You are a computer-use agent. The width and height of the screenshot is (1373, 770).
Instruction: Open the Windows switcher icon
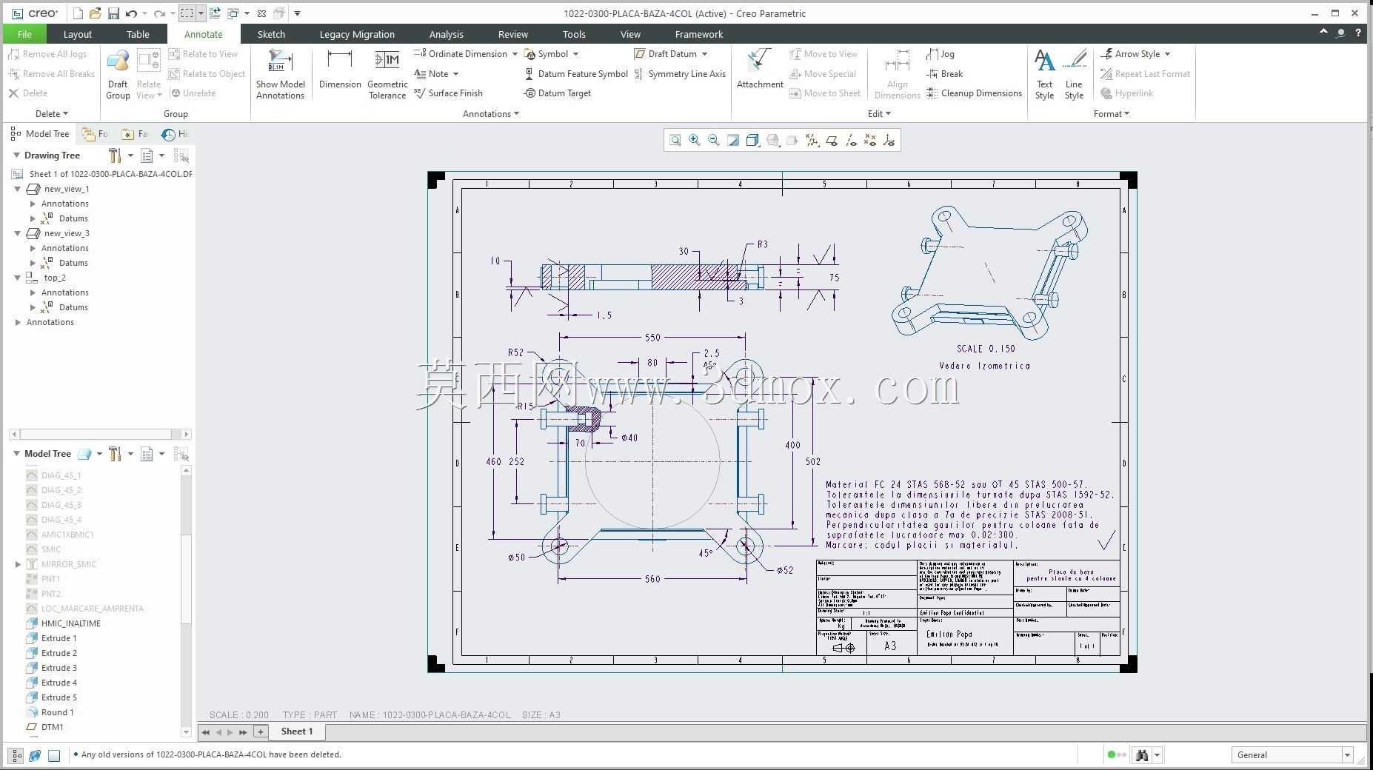(233, 13)
